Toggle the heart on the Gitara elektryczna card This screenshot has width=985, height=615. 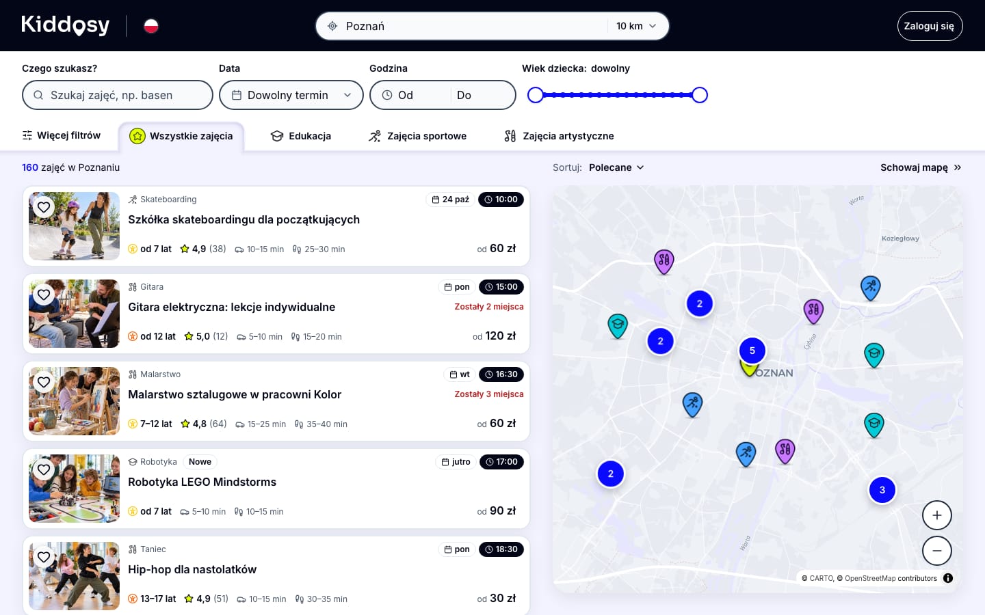(x=44, y=295)
